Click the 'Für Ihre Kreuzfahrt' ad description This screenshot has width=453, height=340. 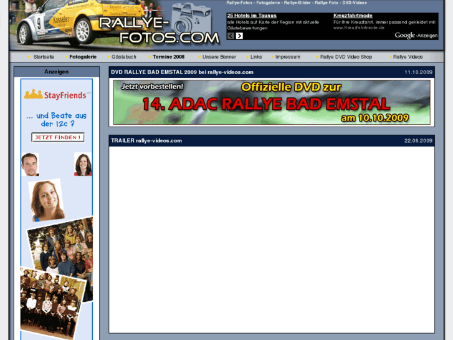tap(384, 22)
